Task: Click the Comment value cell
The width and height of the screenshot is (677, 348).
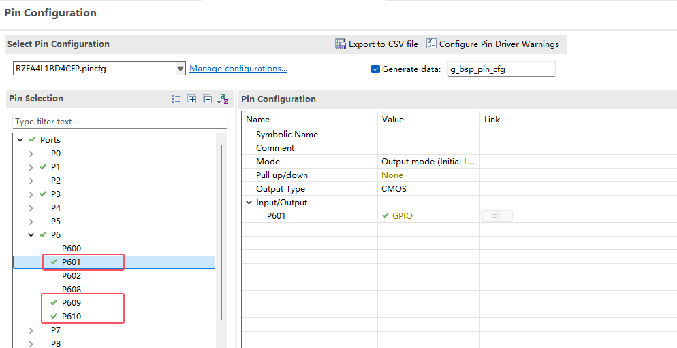Action: pos(428,148)
